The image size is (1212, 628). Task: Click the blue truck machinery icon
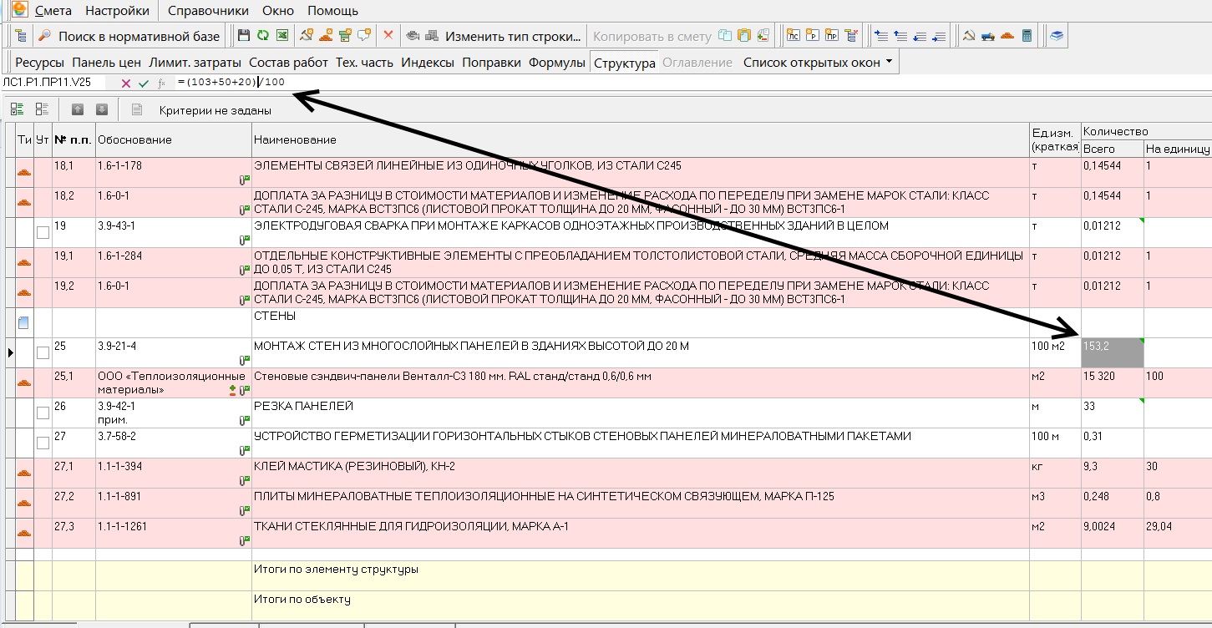pyautogui.click(x=988, y=36)
